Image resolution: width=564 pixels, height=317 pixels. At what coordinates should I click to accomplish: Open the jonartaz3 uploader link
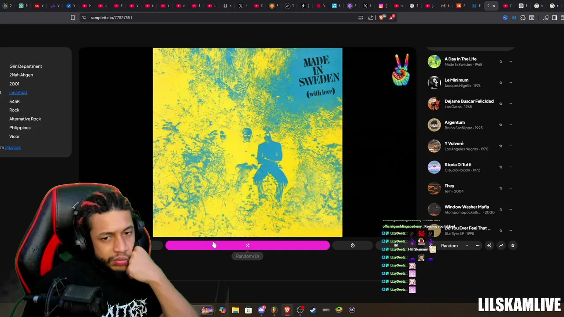[18, 92]
